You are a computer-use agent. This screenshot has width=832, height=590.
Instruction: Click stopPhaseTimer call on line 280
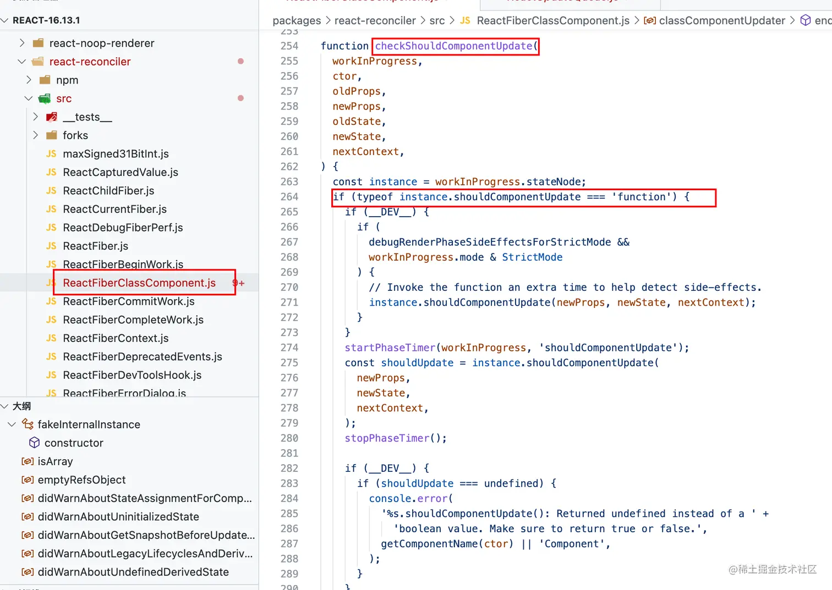click(387, 438)
